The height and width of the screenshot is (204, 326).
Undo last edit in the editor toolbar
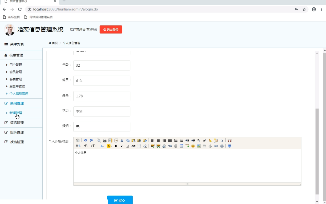point(85,140)
